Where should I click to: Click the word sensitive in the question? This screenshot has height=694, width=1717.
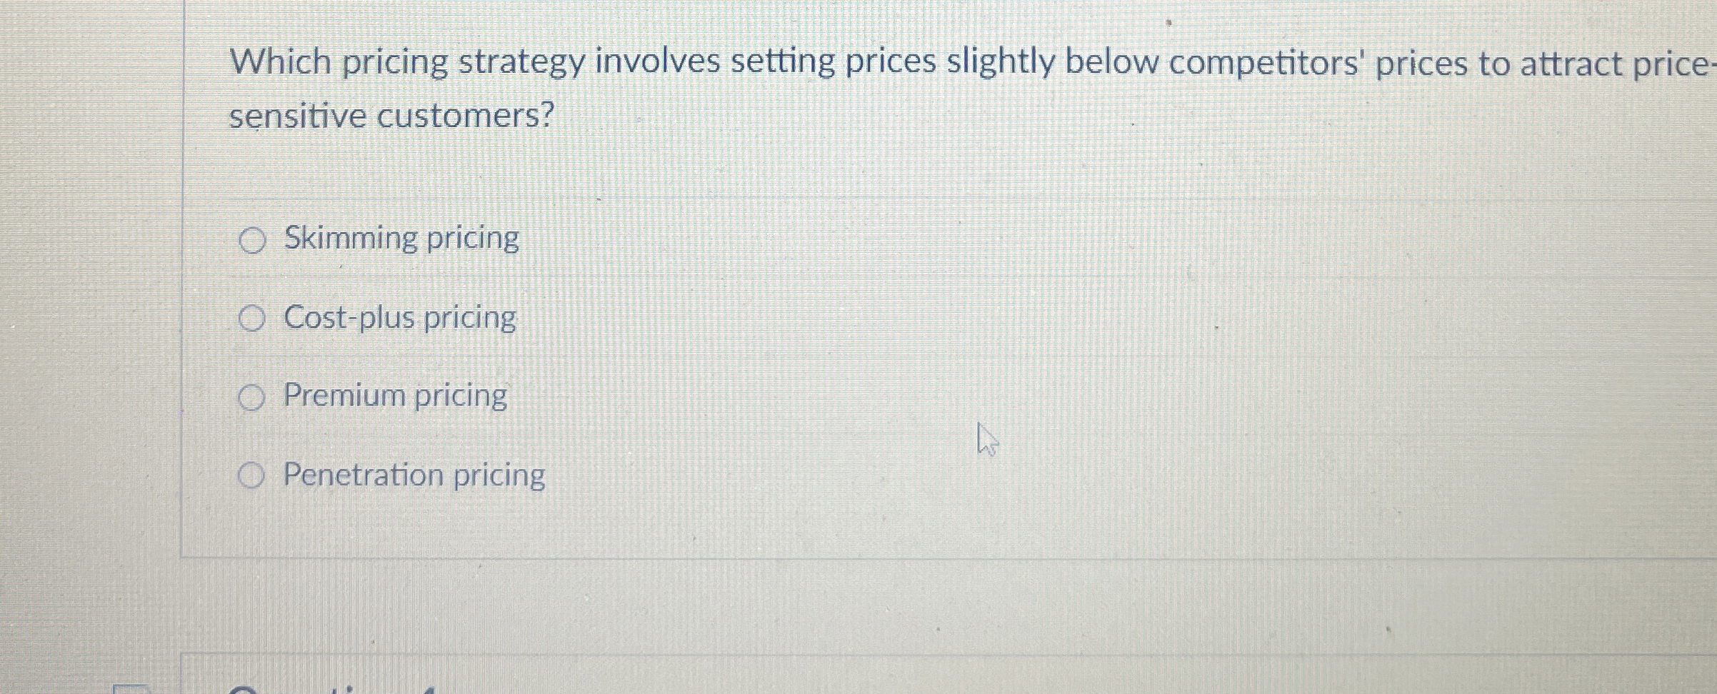(x=300, y=116)
